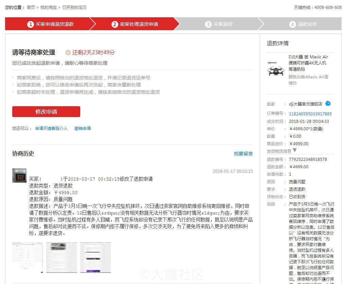Click the DJI大疆 御 Mavic Air product title
The width and height of the screenshot is (344, 284).
[308, 63]
